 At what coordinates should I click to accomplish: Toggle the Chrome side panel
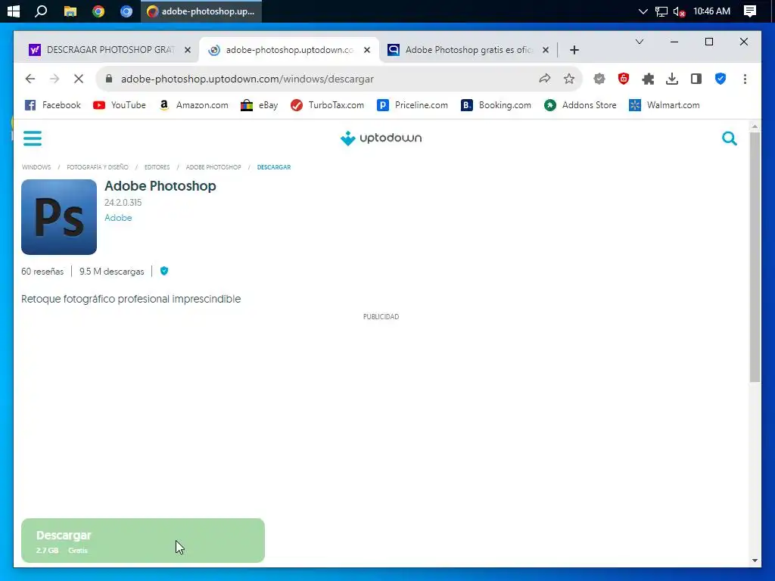696,79
